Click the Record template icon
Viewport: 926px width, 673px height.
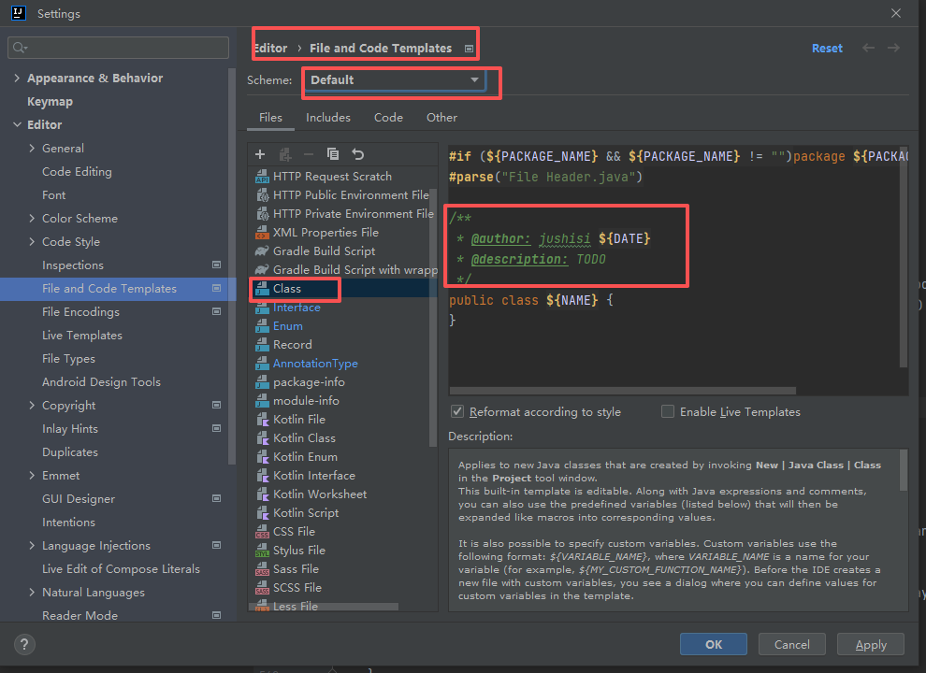[262, 345]
